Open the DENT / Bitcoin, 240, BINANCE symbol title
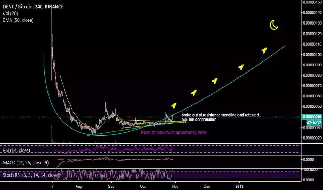 tap(33, 7)
